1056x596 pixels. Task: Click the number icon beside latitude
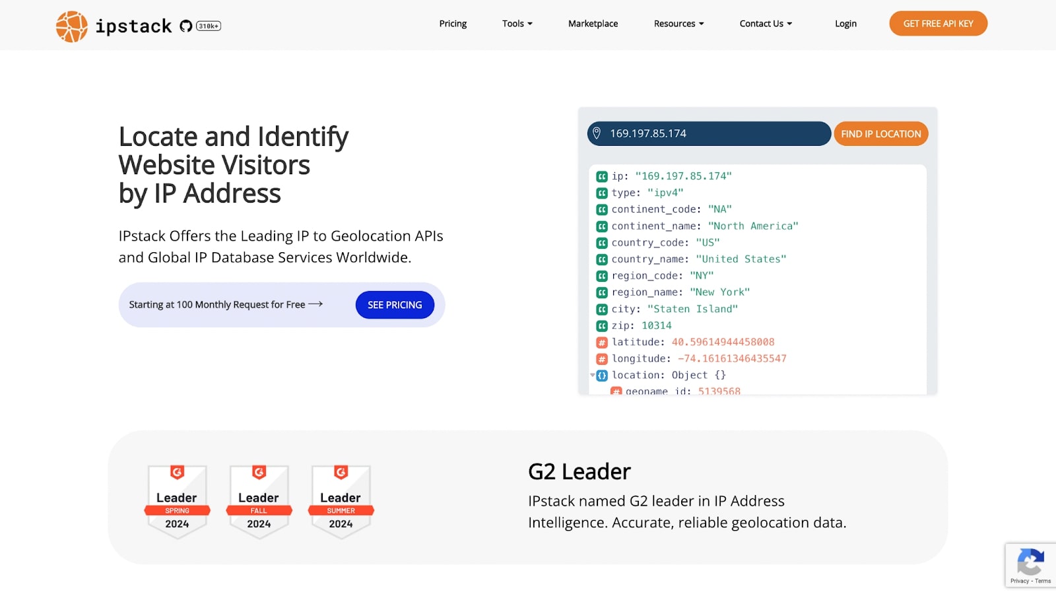(x=602, y=342)
